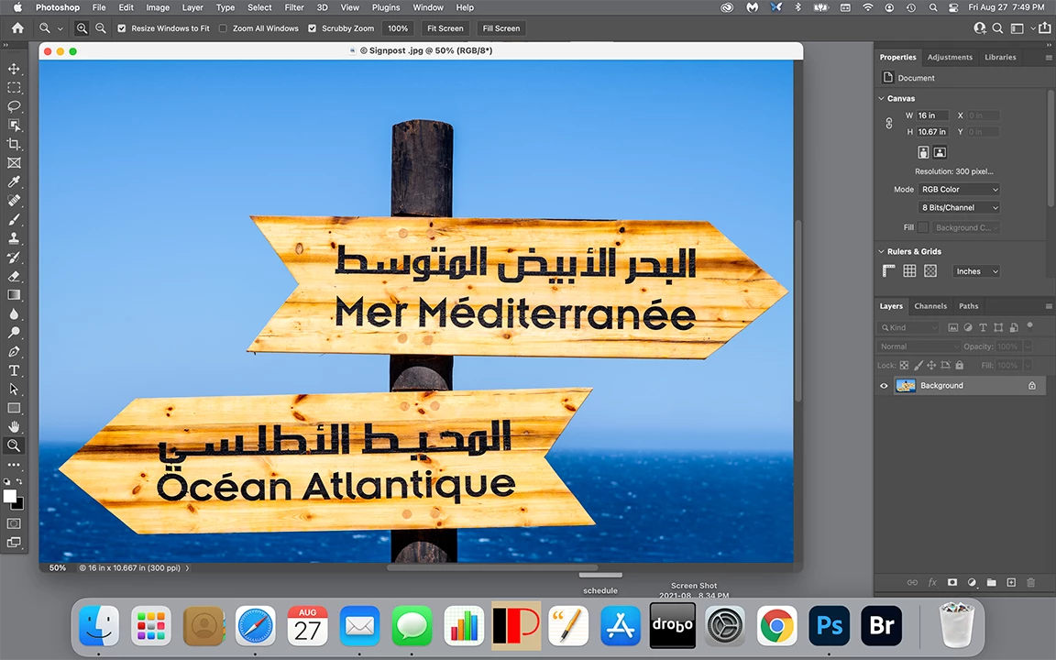Toggle Resize Windows to Fit checkbox

(122, 28)
